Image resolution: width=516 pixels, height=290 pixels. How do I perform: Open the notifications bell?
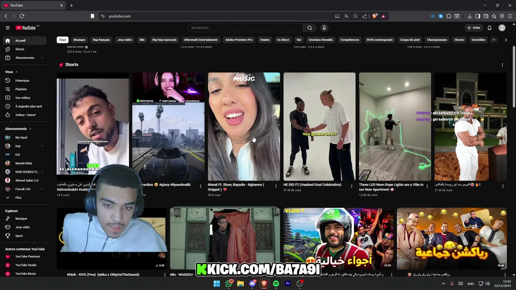[x=489, y=28]
